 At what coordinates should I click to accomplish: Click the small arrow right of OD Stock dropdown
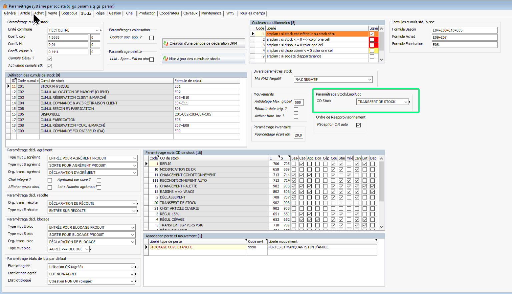pos(410,102)
